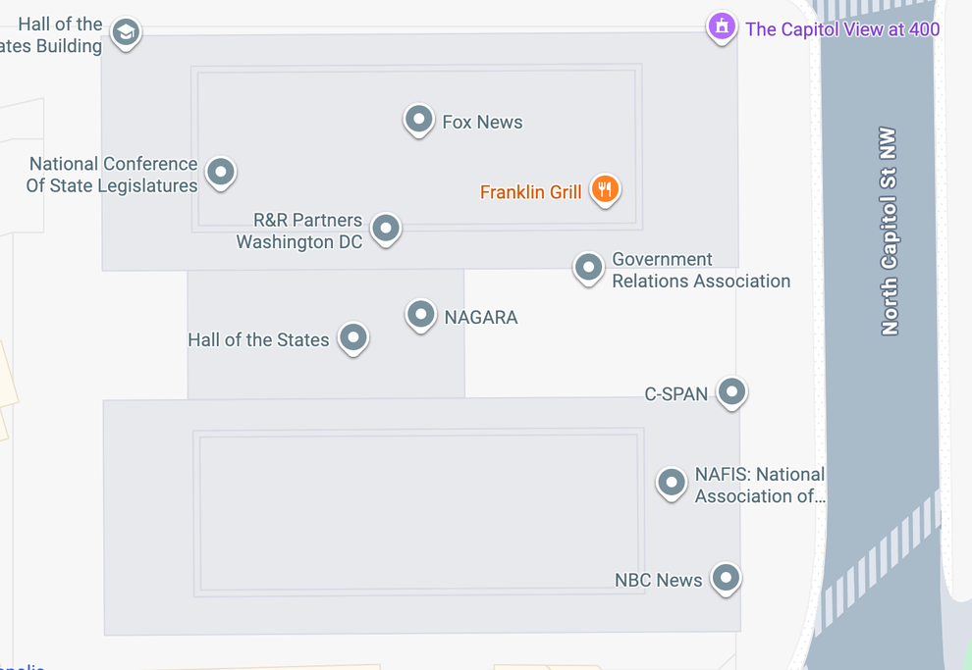
Task: Select the C-SPAN text label
Action: pyautogui.click(x=675, y=394)
